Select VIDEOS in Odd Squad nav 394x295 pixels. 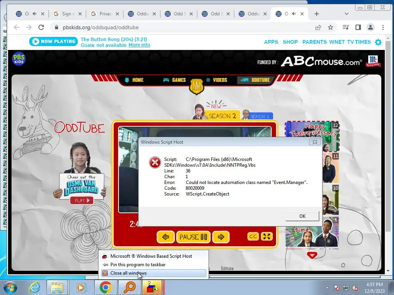(217, 80)
